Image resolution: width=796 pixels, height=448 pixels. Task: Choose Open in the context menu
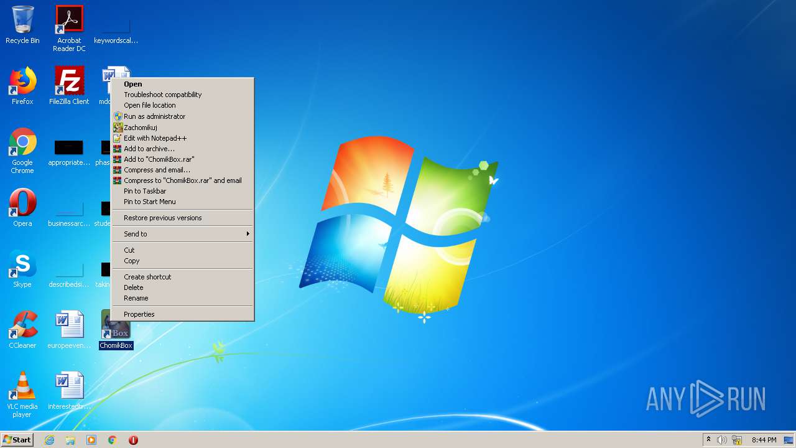click(182, 84)
